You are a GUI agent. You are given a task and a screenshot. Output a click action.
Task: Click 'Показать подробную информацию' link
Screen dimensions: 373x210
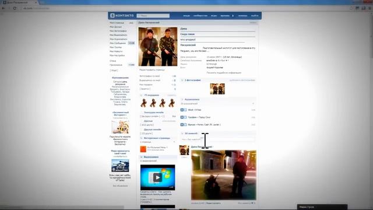pyautogui.click(x=224, y=72)
